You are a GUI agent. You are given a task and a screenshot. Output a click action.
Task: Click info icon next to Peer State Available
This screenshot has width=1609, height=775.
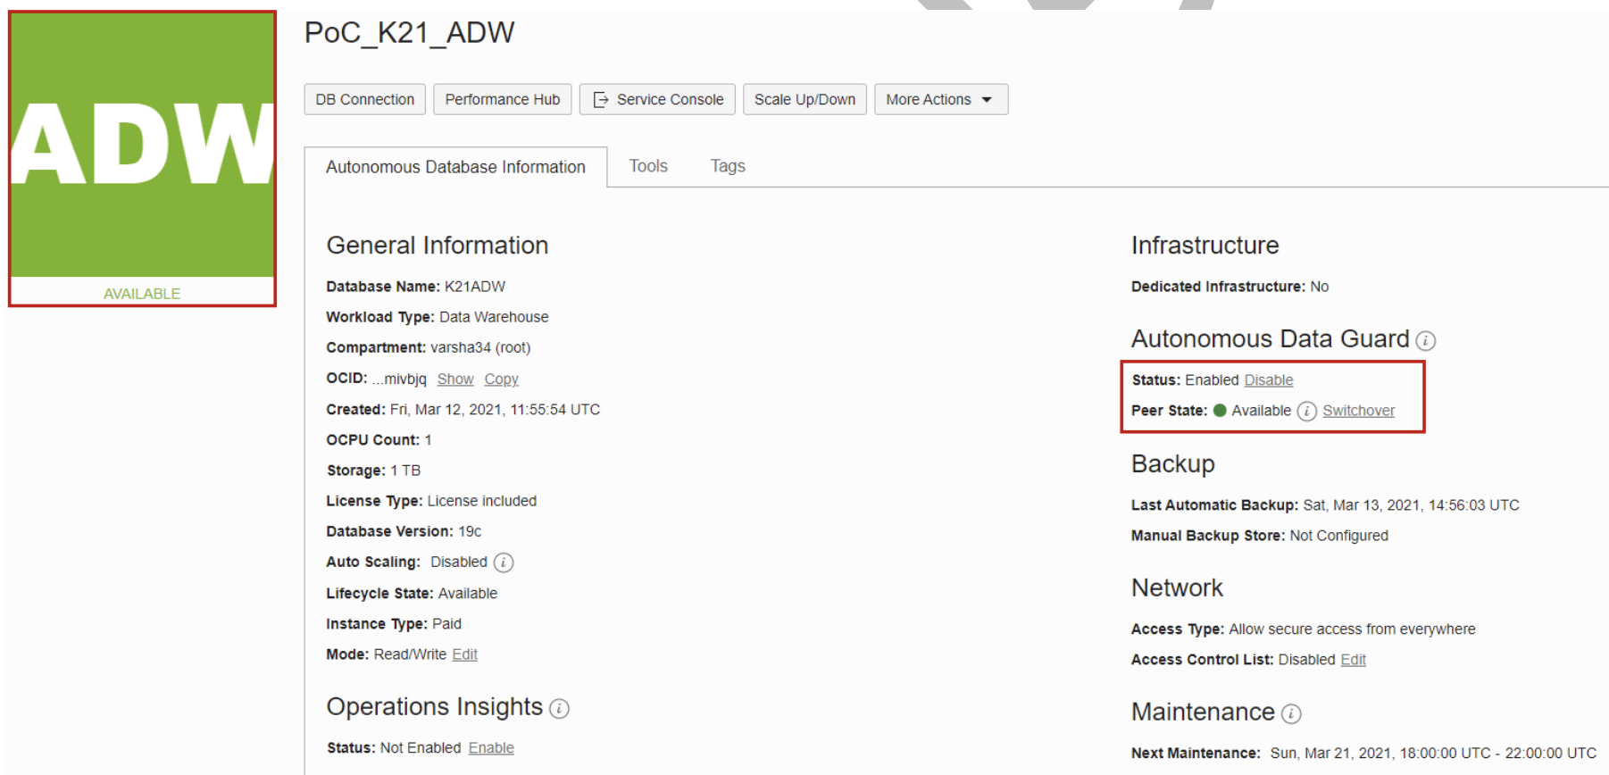point(1306,411)
